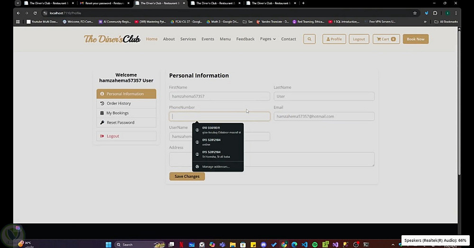Click The Diner's Club logo
This screenshot has width=474, height=248.
(x=112, y=39)
